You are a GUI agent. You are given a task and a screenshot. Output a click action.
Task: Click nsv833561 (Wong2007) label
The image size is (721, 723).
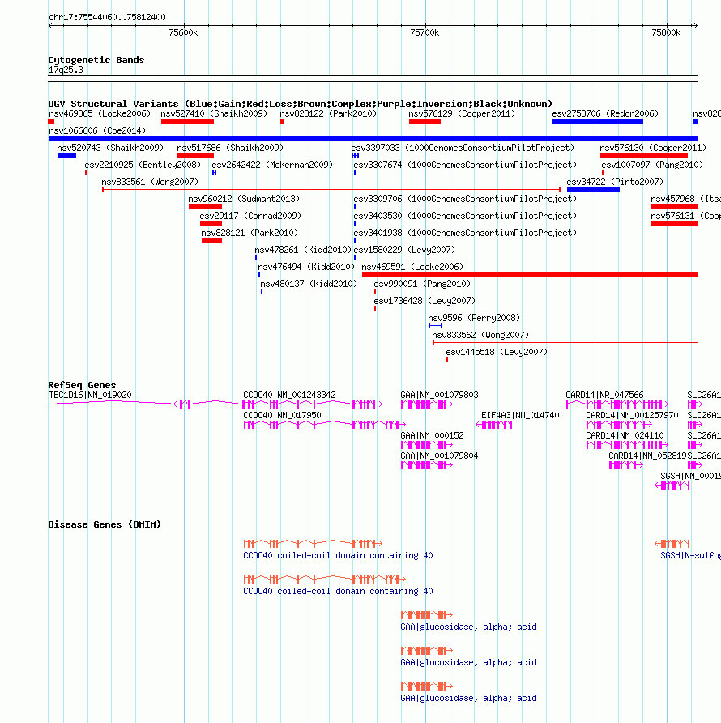(x=150, y=182)
